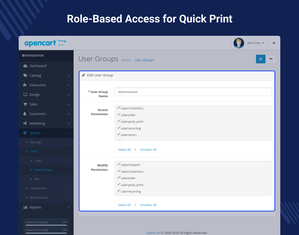Uncheck access permission sale/return

point(119,135)
